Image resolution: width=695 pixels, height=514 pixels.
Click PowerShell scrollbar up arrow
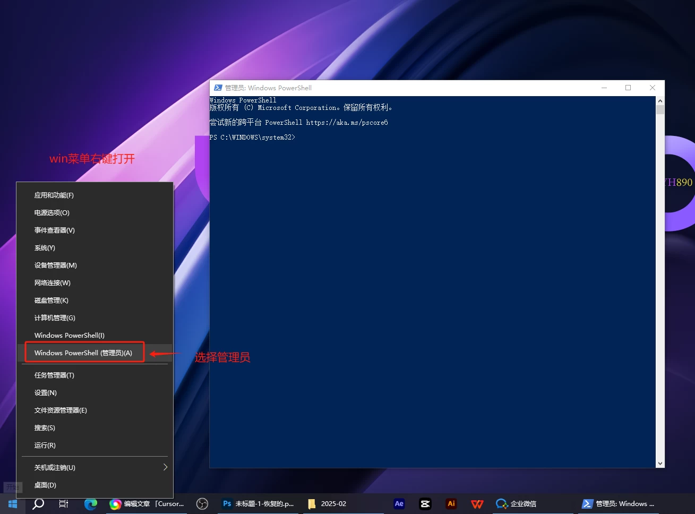click(x=660, y=100)
